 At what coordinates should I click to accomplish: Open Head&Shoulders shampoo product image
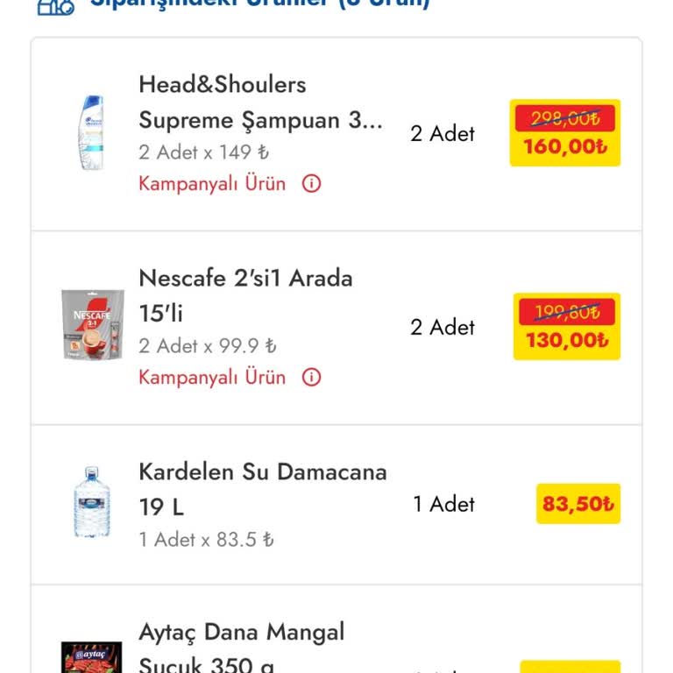click(89, 133)
